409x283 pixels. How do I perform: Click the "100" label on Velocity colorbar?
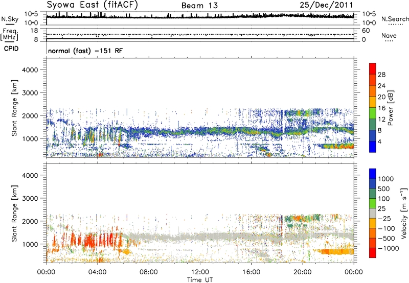384,199
